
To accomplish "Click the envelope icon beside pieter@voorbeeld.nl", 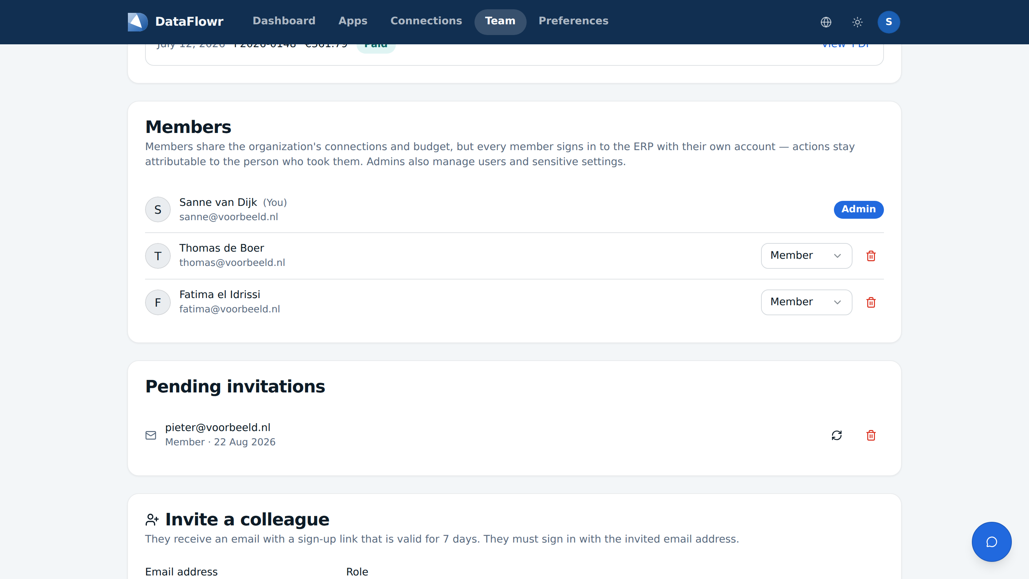I will (x=150, y=435).
